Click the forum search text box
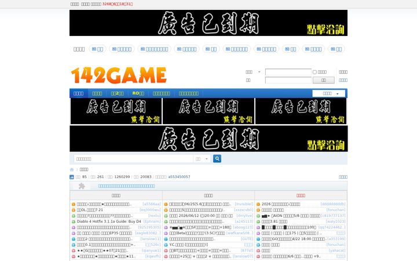The height and width of the screenshot is (261, 417). (133, 159)
